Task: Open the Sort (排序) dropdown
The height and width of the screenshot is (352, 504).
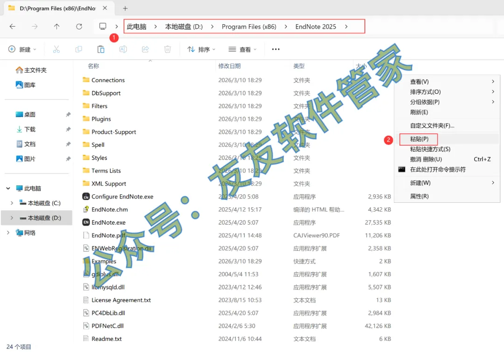Action: tap(201, 49)
